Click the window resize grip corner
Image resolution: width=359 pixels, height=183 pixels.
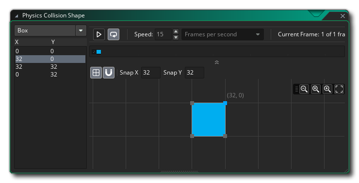(346, 170)
